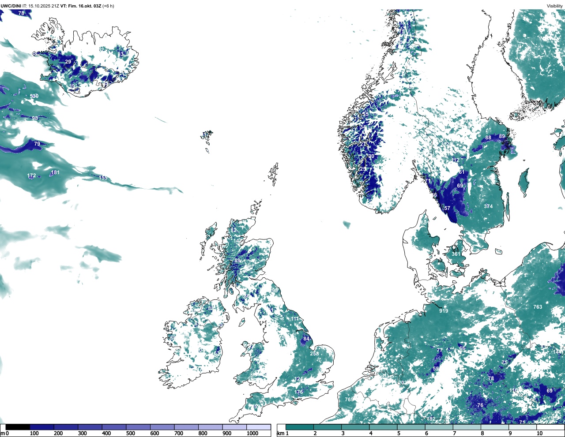Click the '182' value at the bottom edge

tap(431, 419)
